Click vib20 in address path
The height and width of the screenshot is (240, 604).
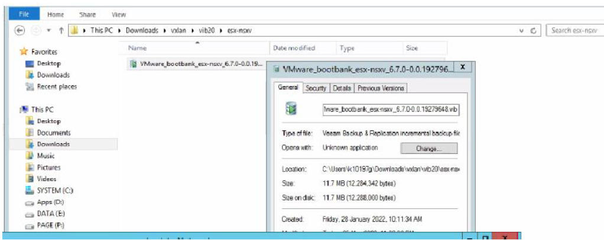[x=207, y=31]
